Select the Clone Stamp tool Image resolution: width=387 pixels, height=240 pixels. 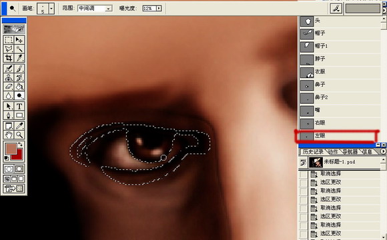[x=9, y=78]
